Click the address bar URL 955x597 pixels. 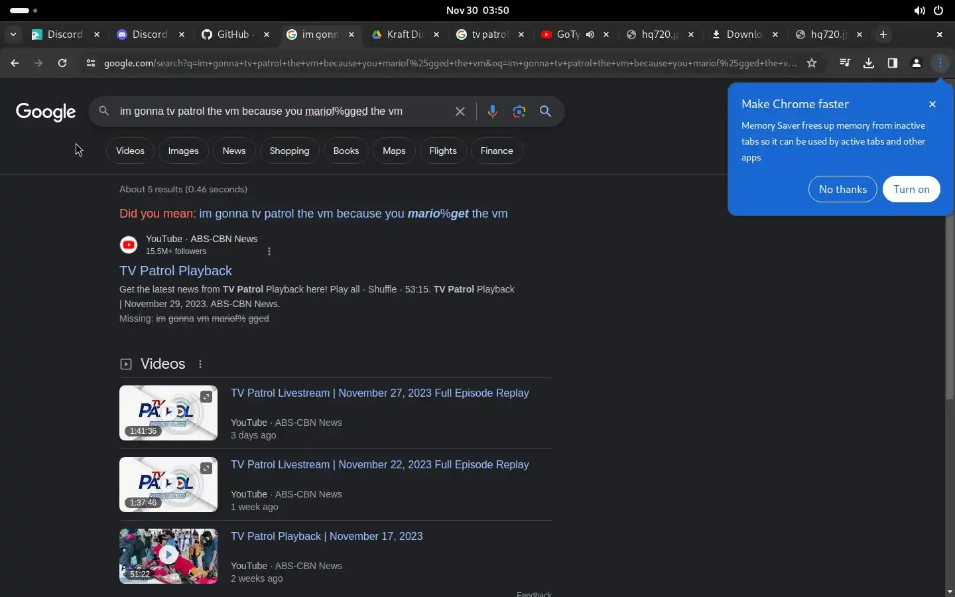(451, 63)
